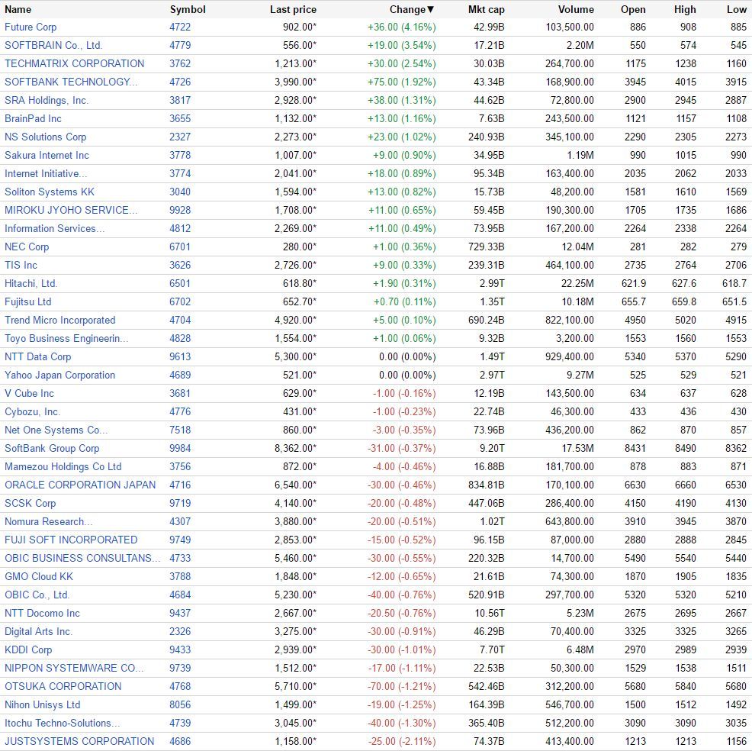Open Net One Systems link
Image resolution: width=752 pixels, height=751 pixels.
[56, 430]
